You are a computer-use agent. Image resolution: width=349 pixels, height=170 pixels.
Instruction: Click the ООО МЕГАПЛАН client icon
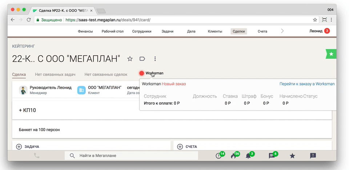81,90
